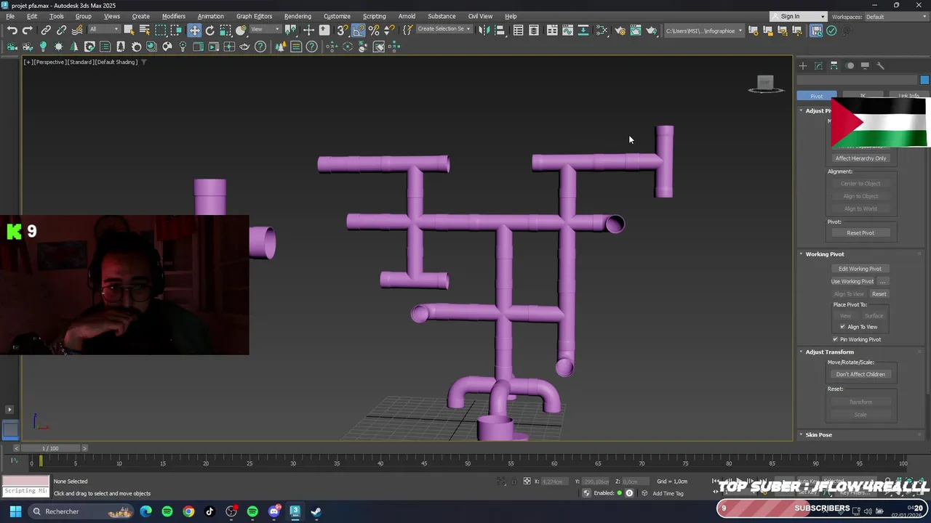Activate the Select and Scale tool
931x523 pixels.
225,31
